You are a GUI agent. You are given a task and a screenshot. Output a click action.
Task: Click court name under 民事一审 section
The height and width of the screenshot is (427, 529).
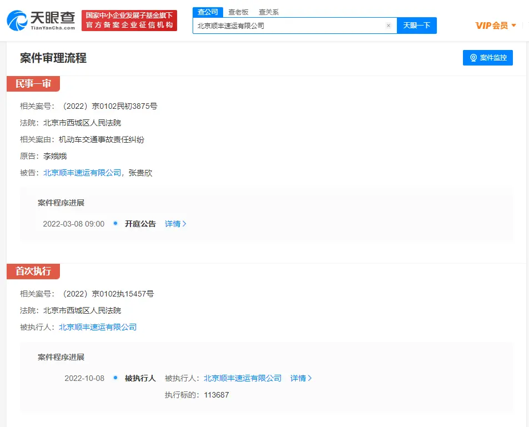tap(82, 123)
